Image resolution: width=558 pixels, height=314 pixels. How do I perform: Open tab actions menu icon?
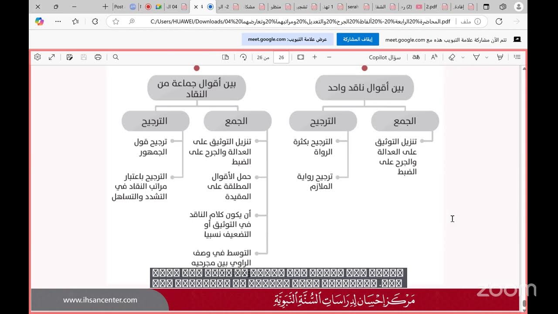point(487,7)
